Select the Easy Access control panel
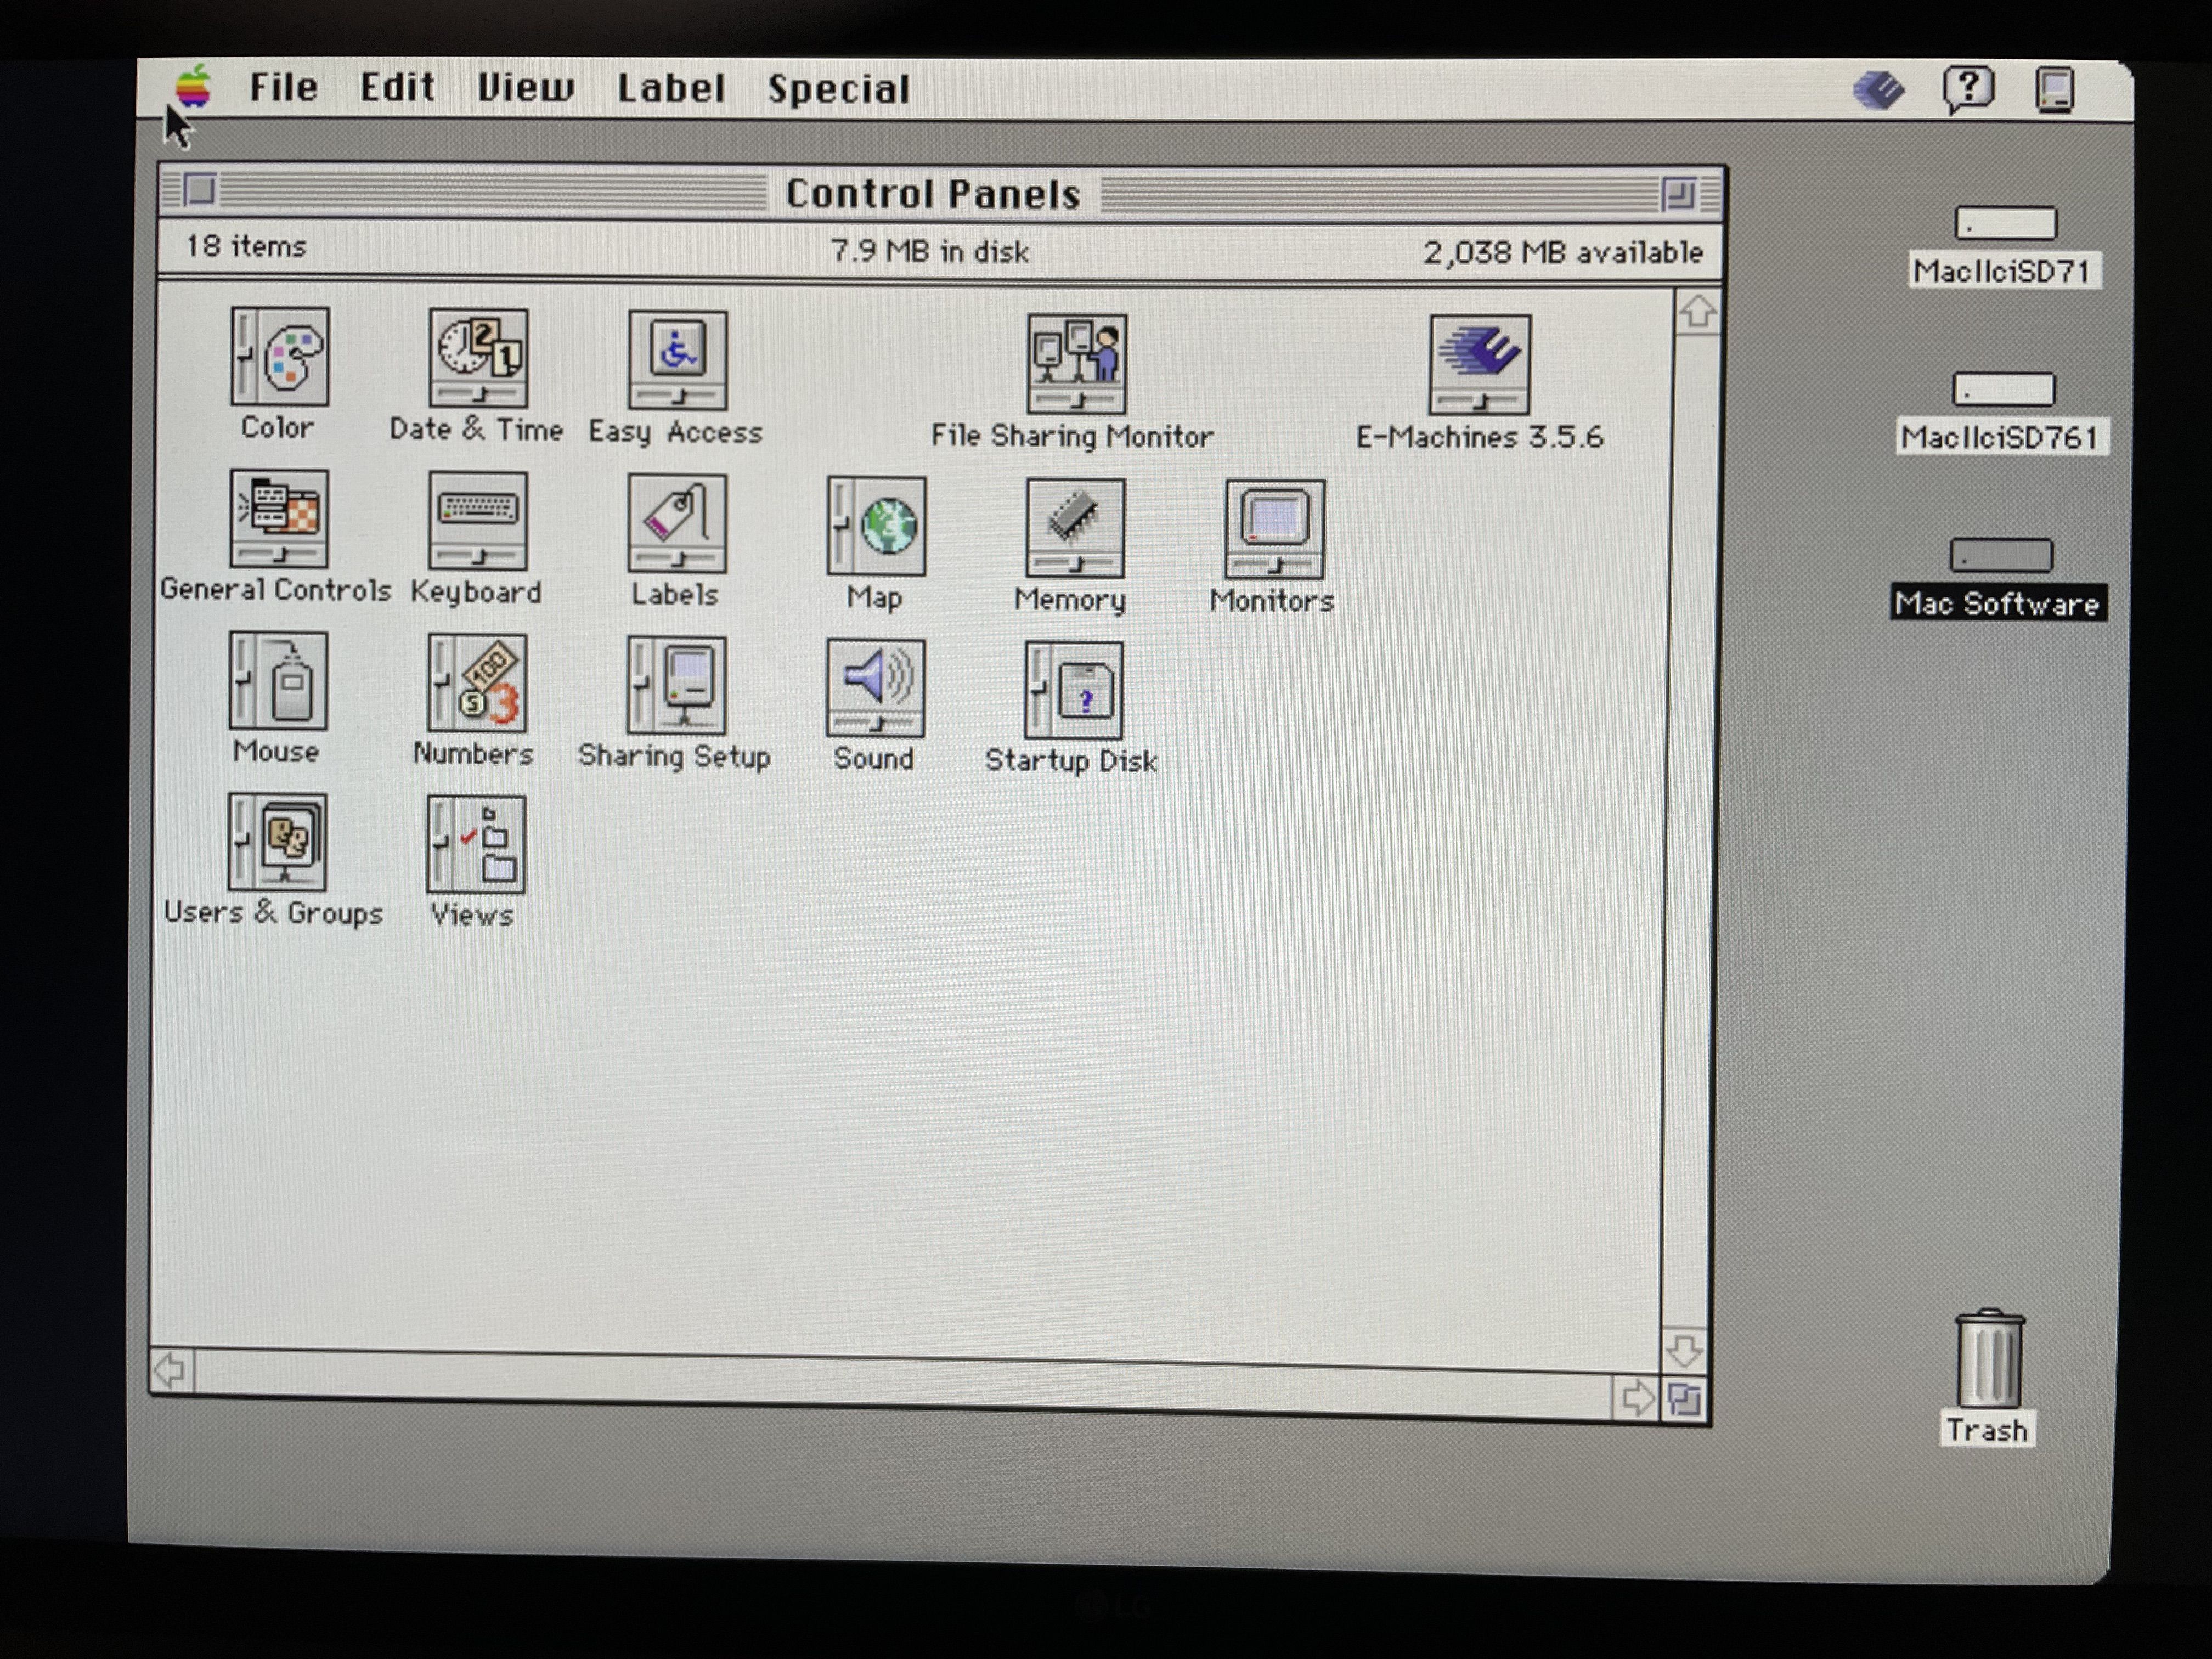 point(677,360)
